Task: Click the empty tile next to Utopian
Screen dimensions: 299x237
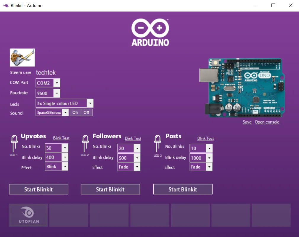Action: [x=69, y=215]
